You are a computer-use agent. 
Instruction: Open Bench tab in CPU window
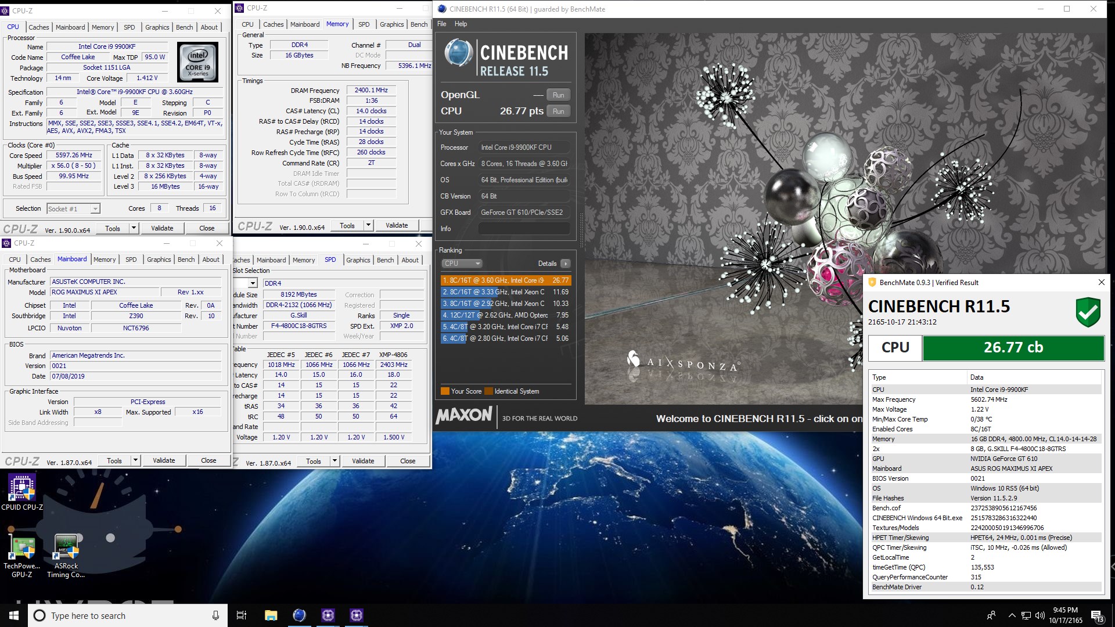coord(185,27)
